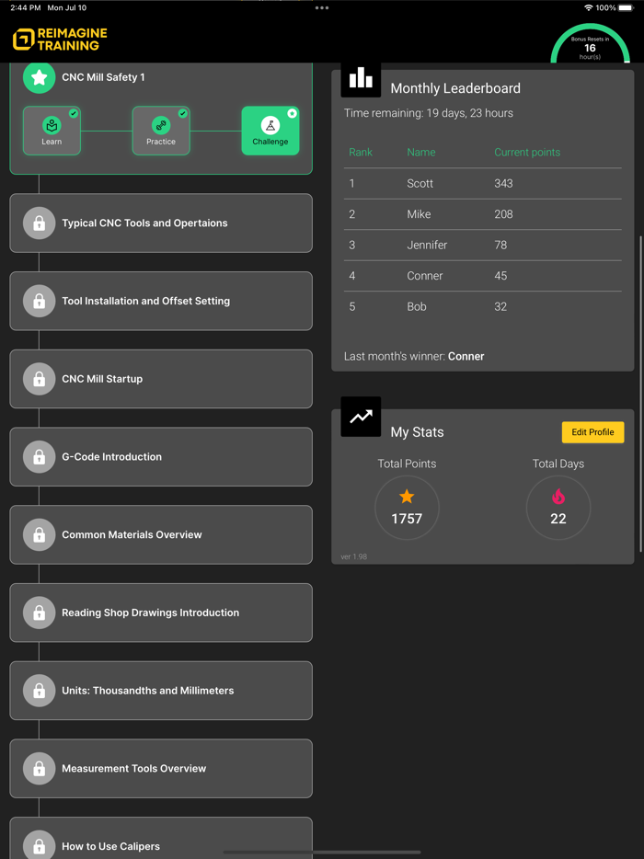
Task: Tap the star badge on the Challenge step
Action: [x=293, y=113]
